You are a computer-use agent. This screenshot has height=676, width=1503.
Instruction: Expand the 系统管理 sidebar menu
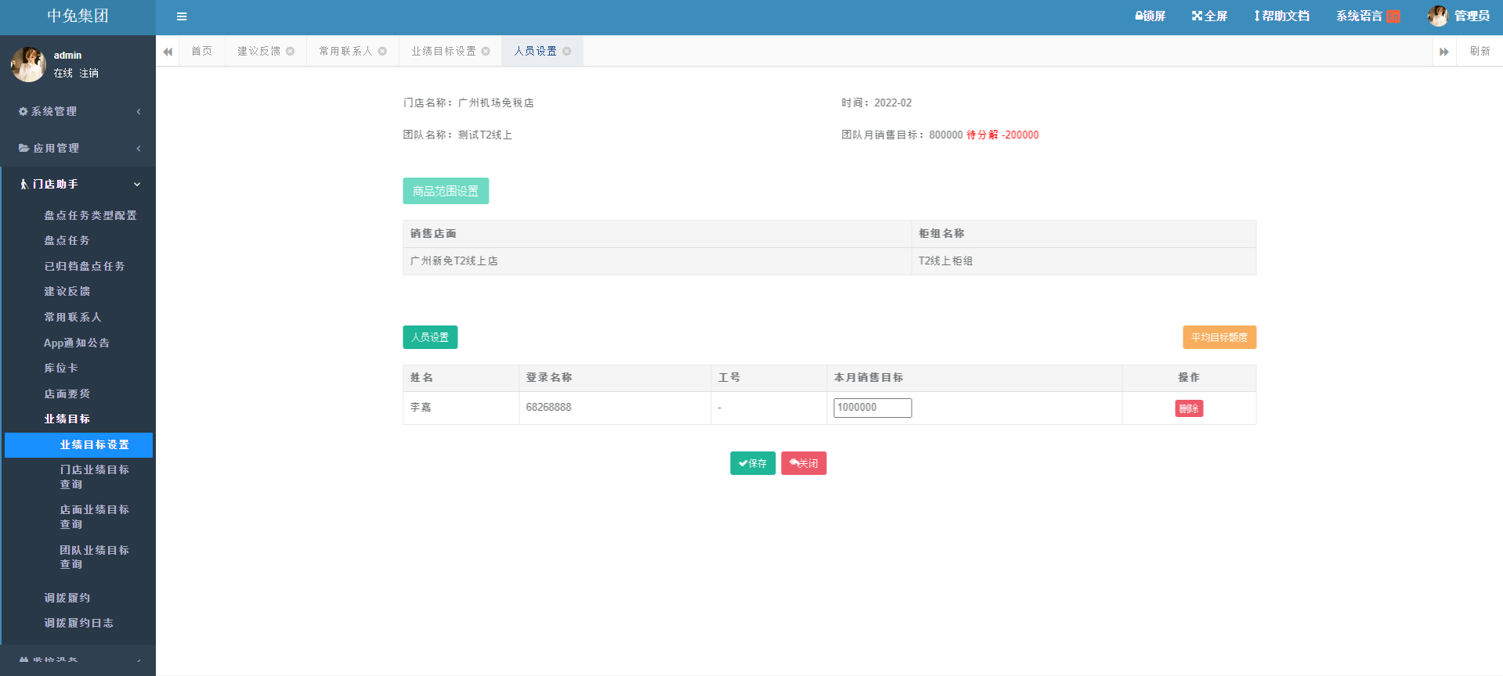[78, 112]
